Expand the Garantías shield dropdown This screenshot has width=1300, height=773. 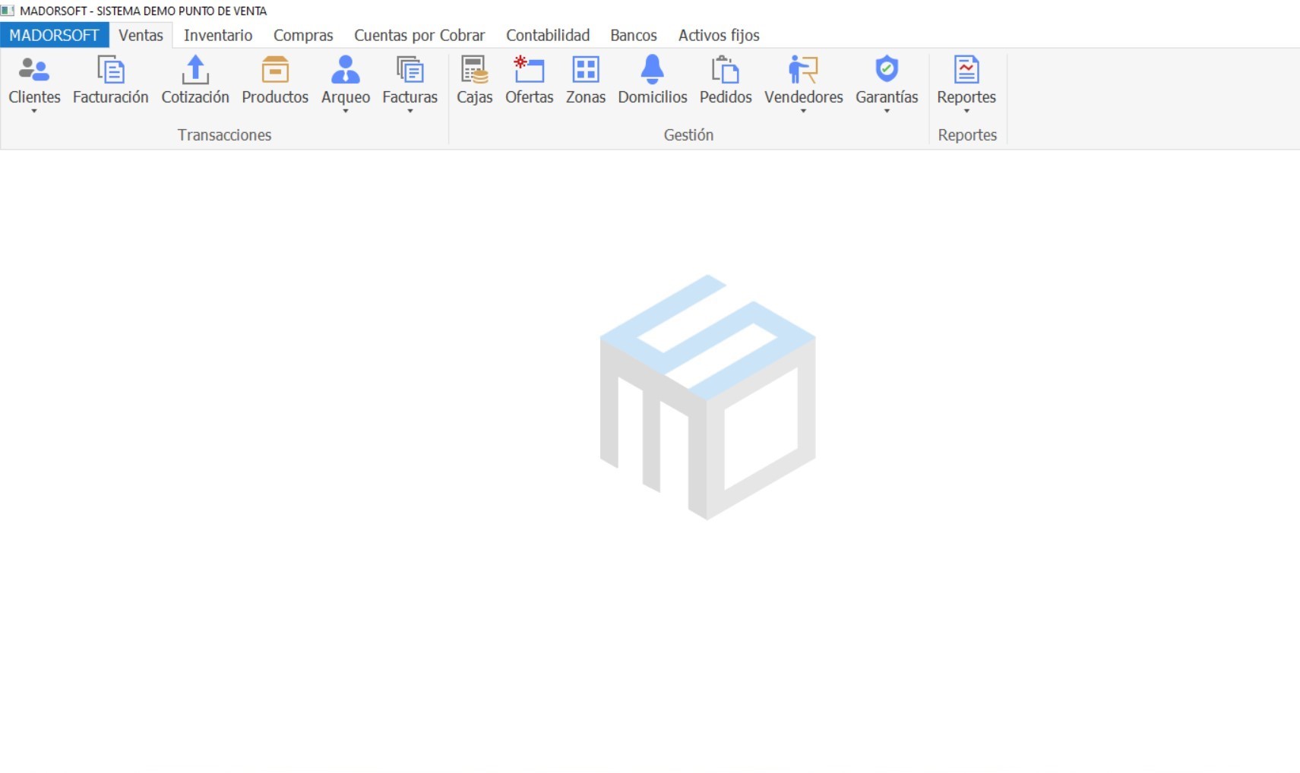[x=887, y=111]
